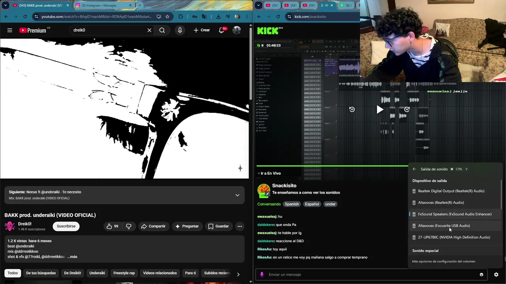506x284 pixels.
Task: Open Chrome downloads icon
Action: pos(218,17)
